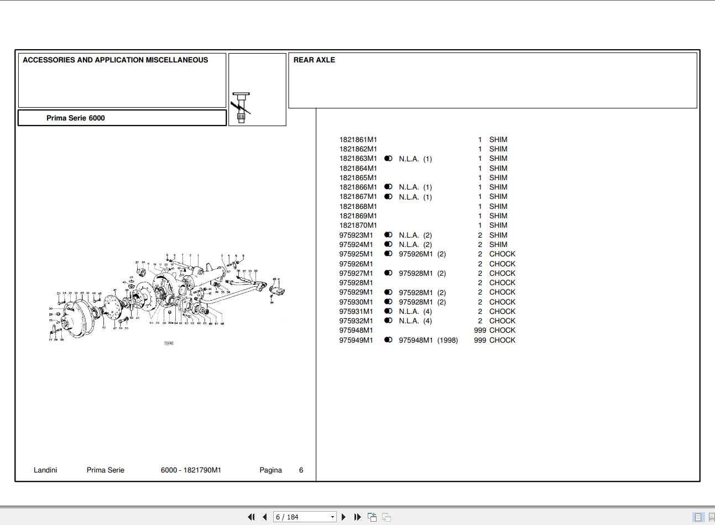Click the Landini footer label
Viewport: 715px width, 525px height.
tap(45, 470)
